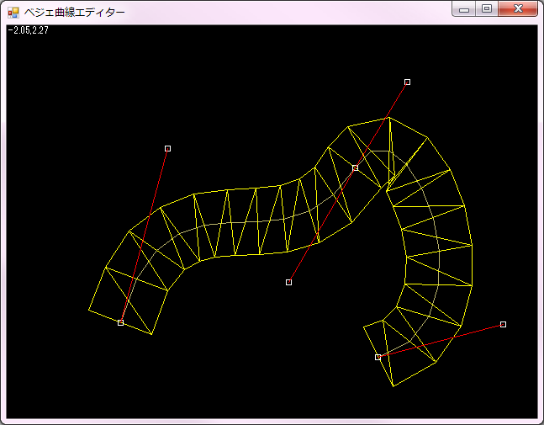Close the Bezier curve editor window
544x425 pixels.
[x=518, y=9]
